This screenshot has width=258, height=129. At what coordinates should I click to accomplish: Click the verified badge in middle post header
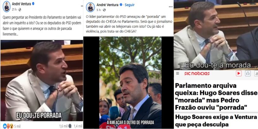coord(121,5)
